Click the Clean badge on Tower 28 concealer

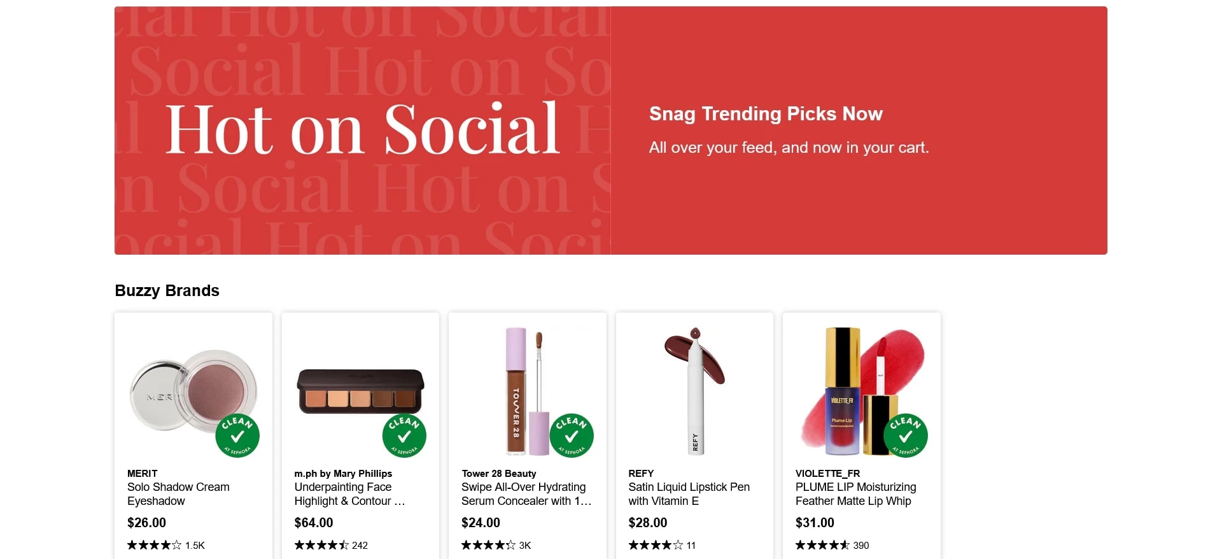pos(571,435)
